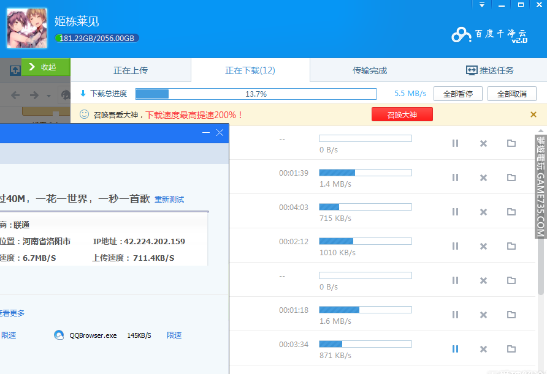Cancel the download running at 715 KB/s
This screenshot has width=547, height=374.
coord(483,212)
